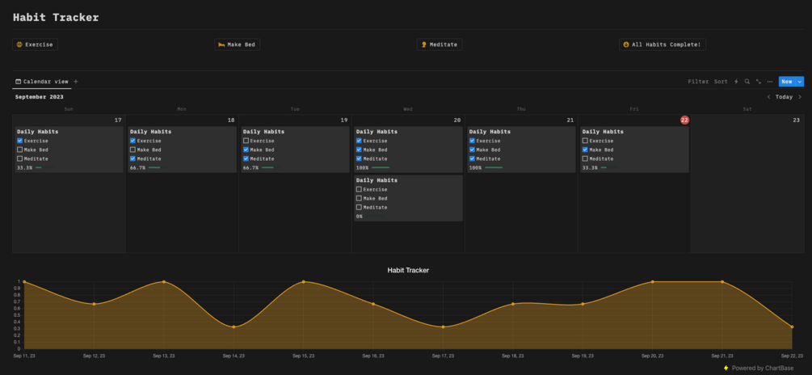Viewport: 812px width, 375px height.
Task: Click the 100% progress bar on Thursday 21
Action: coord(494,168)
